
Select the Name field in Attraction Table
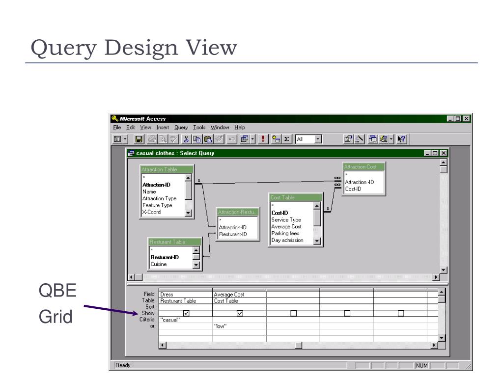coord(149,191)
